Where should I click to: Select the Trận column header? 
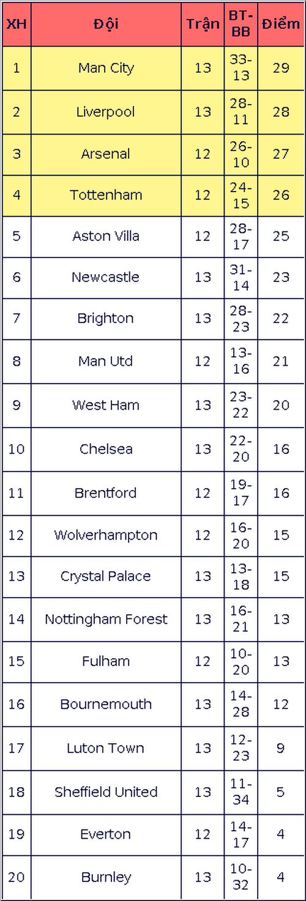coord(203,25)
